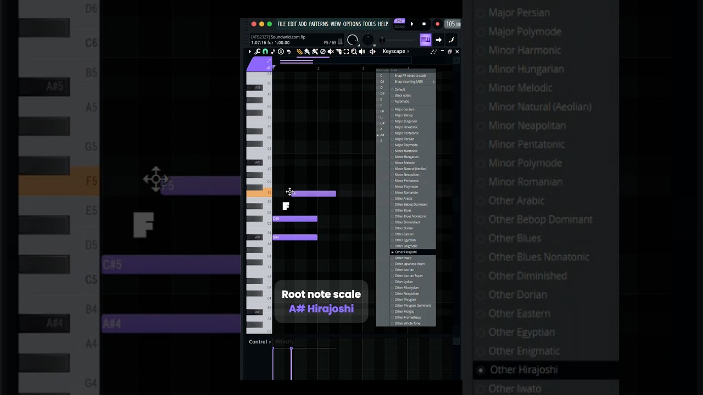Click the highlighted F5 piano key
This screenshot has width=703, height=395.
coord(259,193)
